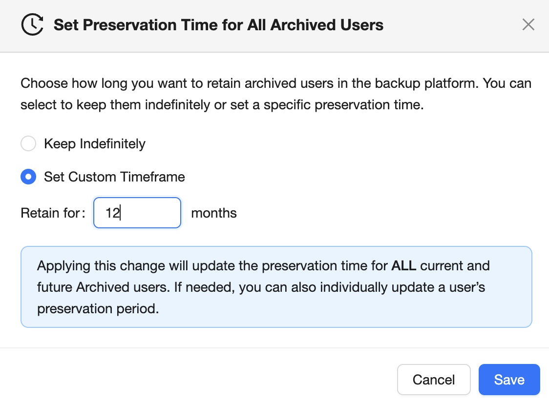
Task: Click the preservation clock icon in header
Action: pos(32,24)
